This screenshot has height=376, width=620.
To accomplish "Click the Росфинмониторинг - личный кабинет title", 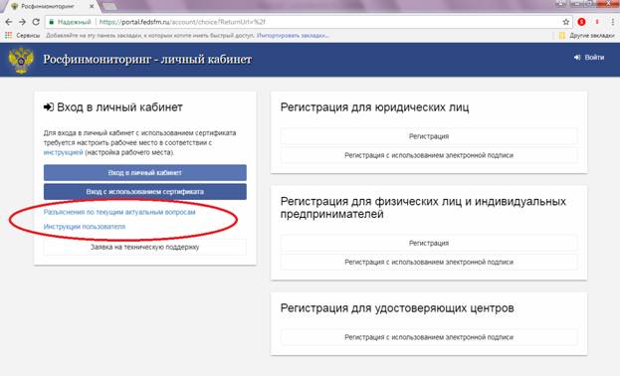I will coord(147,60).
